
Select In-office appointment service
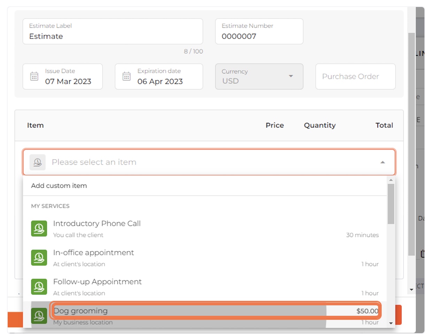pos(205,258)
